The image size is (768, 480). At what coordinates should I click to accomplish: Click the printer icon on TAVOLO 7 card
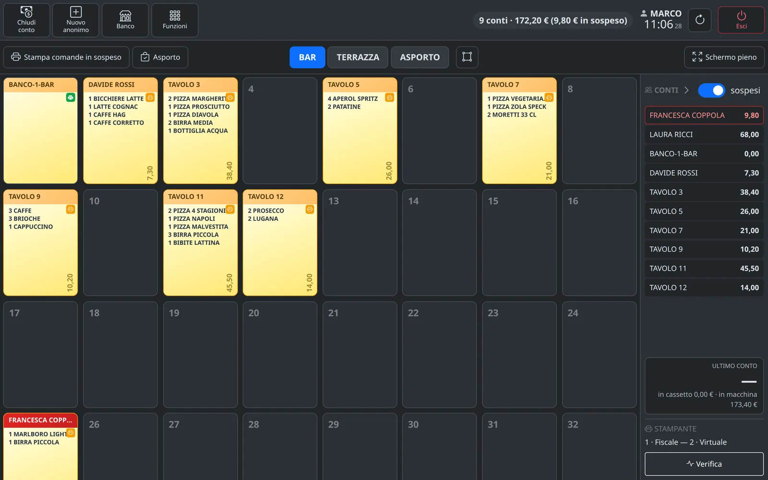click(549, 97)
